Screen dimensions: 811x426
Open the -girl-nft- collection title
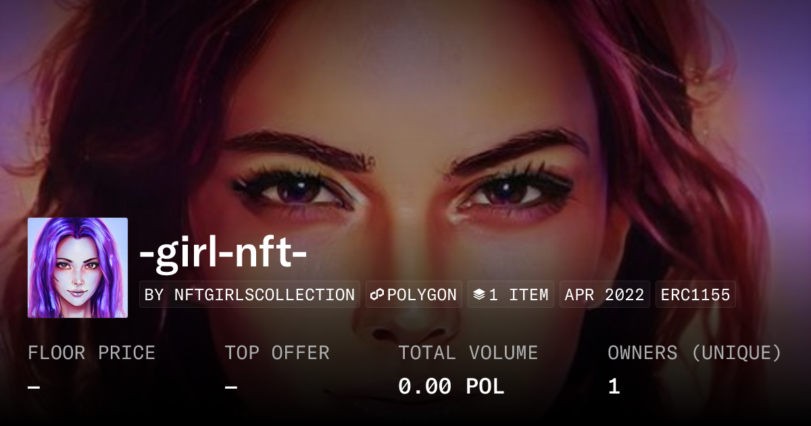tap(223, 254)
